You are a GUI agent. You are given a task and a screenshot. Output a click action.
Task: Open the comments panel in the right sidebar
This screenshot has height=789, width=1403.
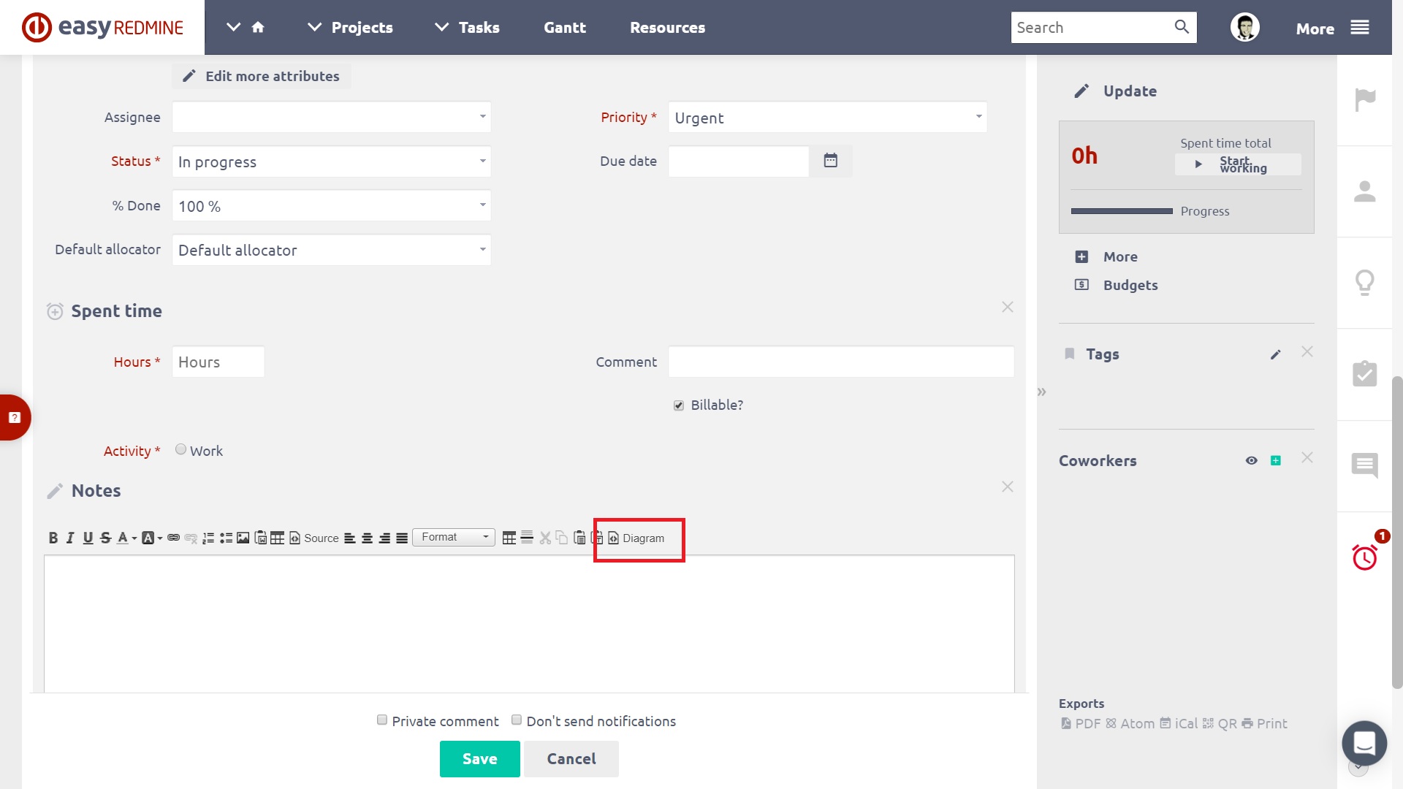(1365, 465)
